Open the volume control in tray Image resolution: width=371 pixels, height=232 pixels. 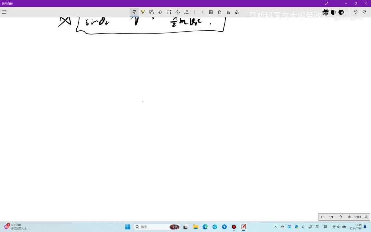338,227
